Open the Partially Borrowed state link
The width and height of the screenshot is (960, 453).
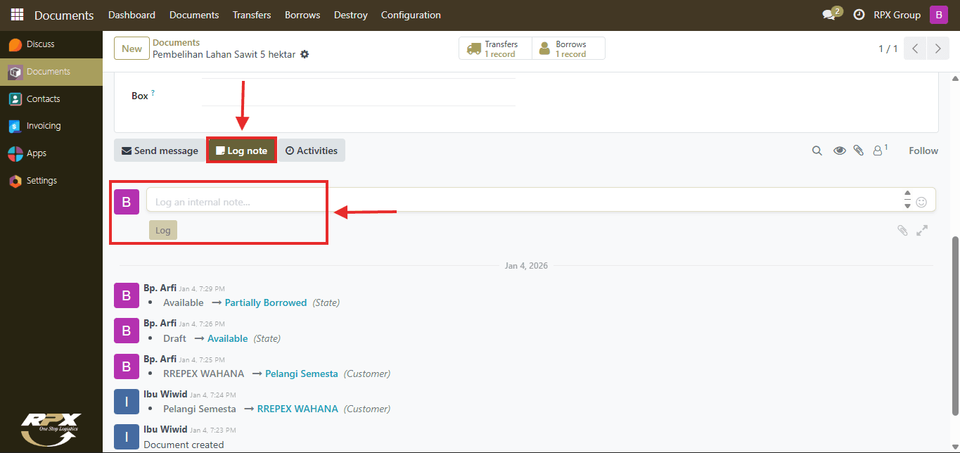click(x=266, y=302)
